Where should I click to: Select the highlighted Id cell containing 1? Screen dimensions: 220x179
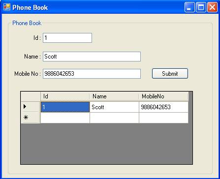(65, 107)
